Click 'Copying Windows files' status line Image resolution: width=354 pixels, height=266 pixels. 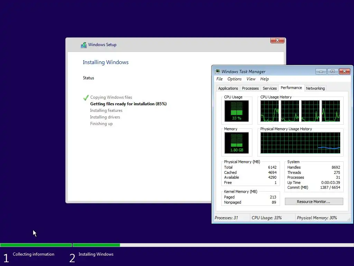pos(111,97)
